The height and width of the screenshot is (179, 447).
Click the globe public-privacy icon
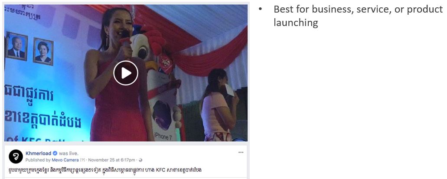(x=140, y=160)
